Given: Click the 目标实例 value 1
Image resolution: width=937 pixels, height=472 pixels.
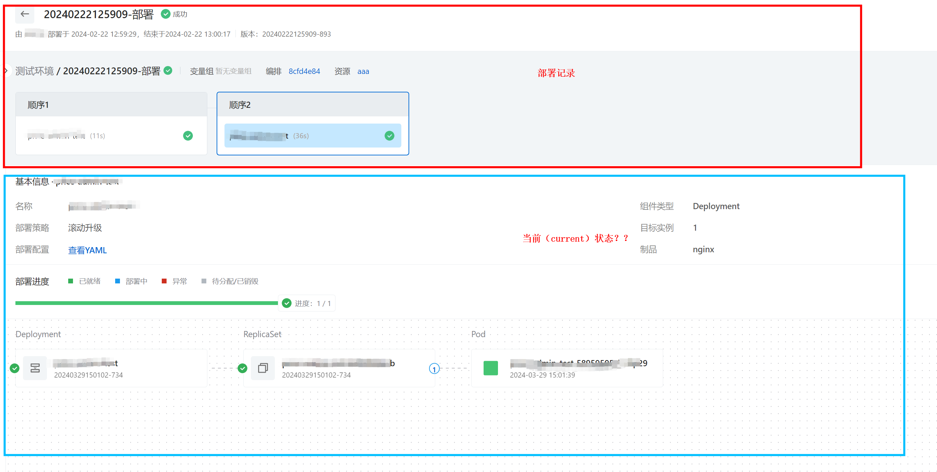Looking at the screenshot, I should (x=695, y=228).
